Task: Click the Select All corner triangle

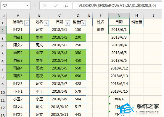Action: point(4,16)
